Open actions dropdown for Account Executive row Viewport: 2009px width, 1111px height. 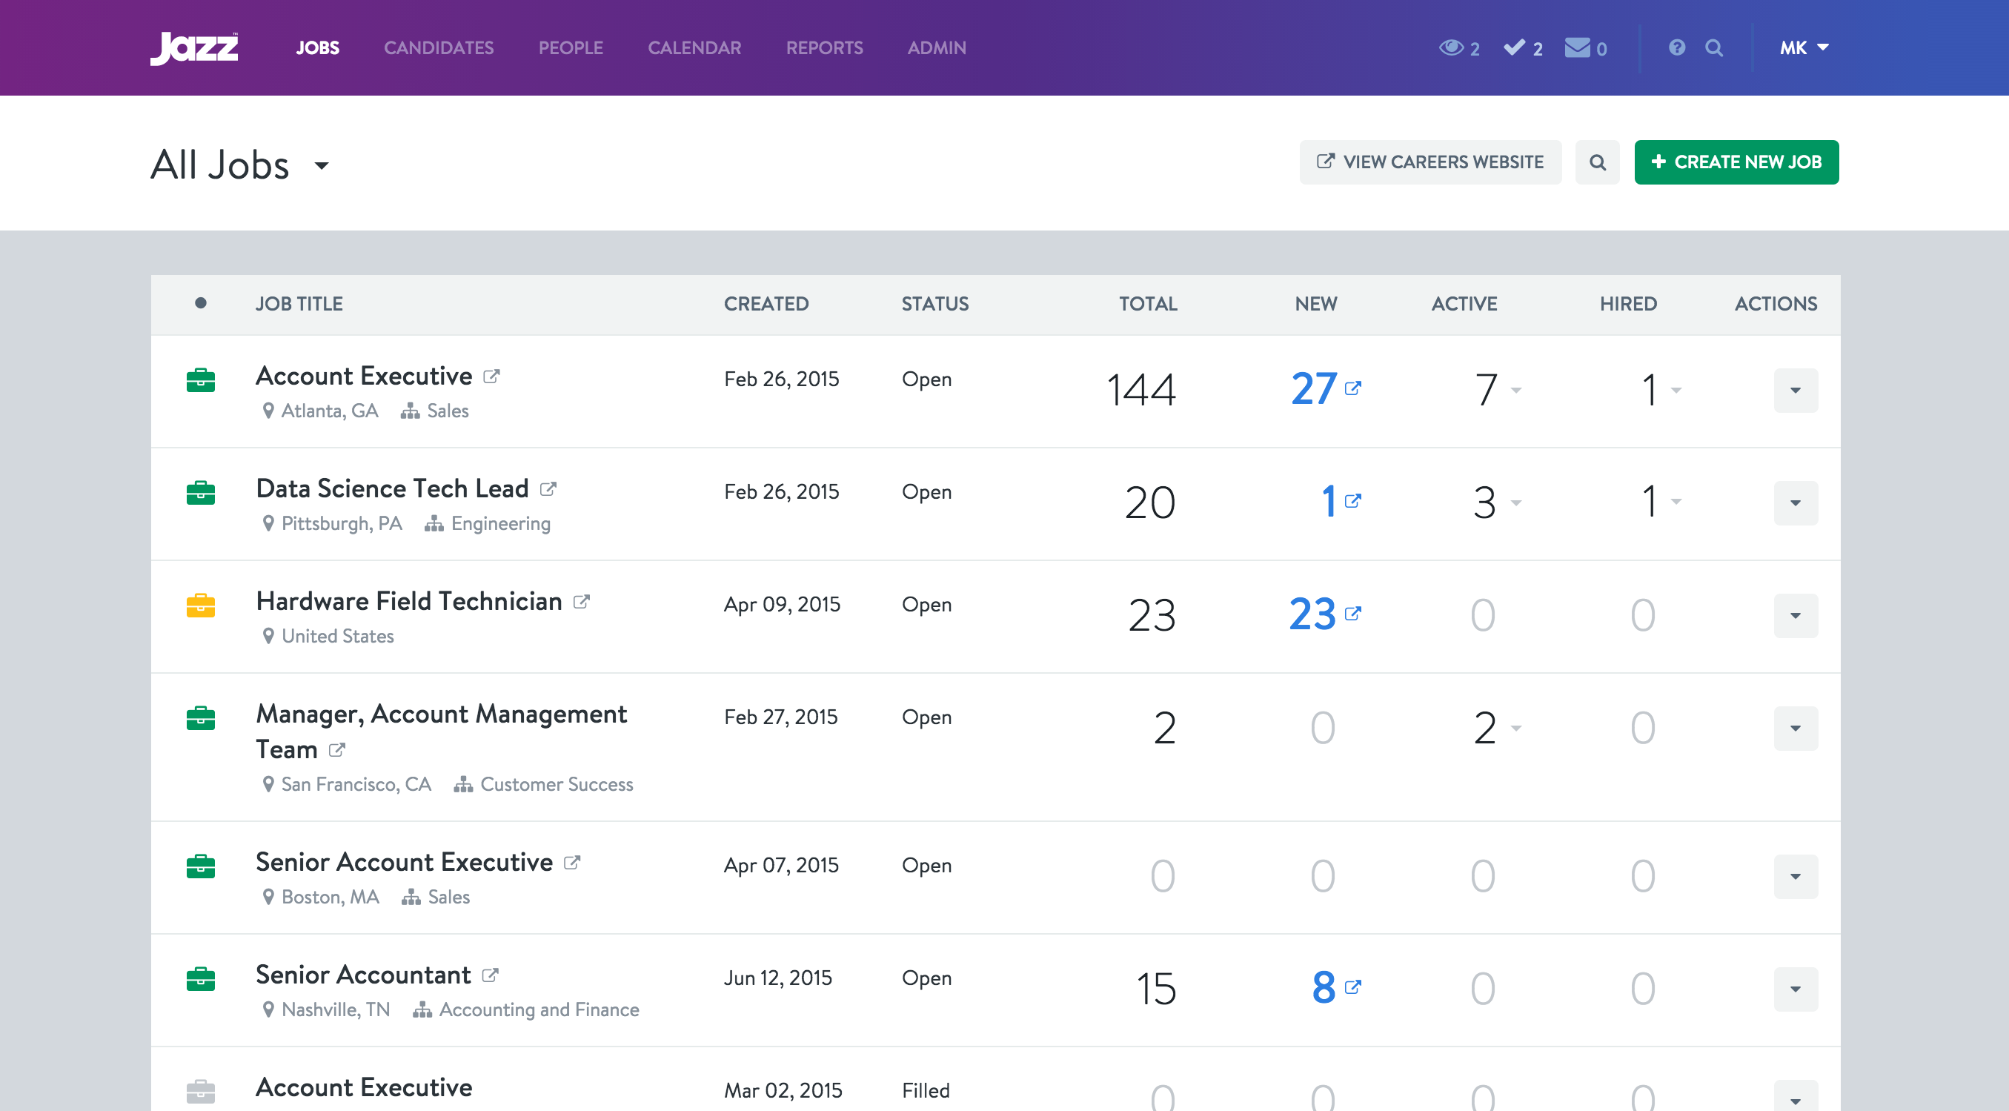pos(1795,390)
